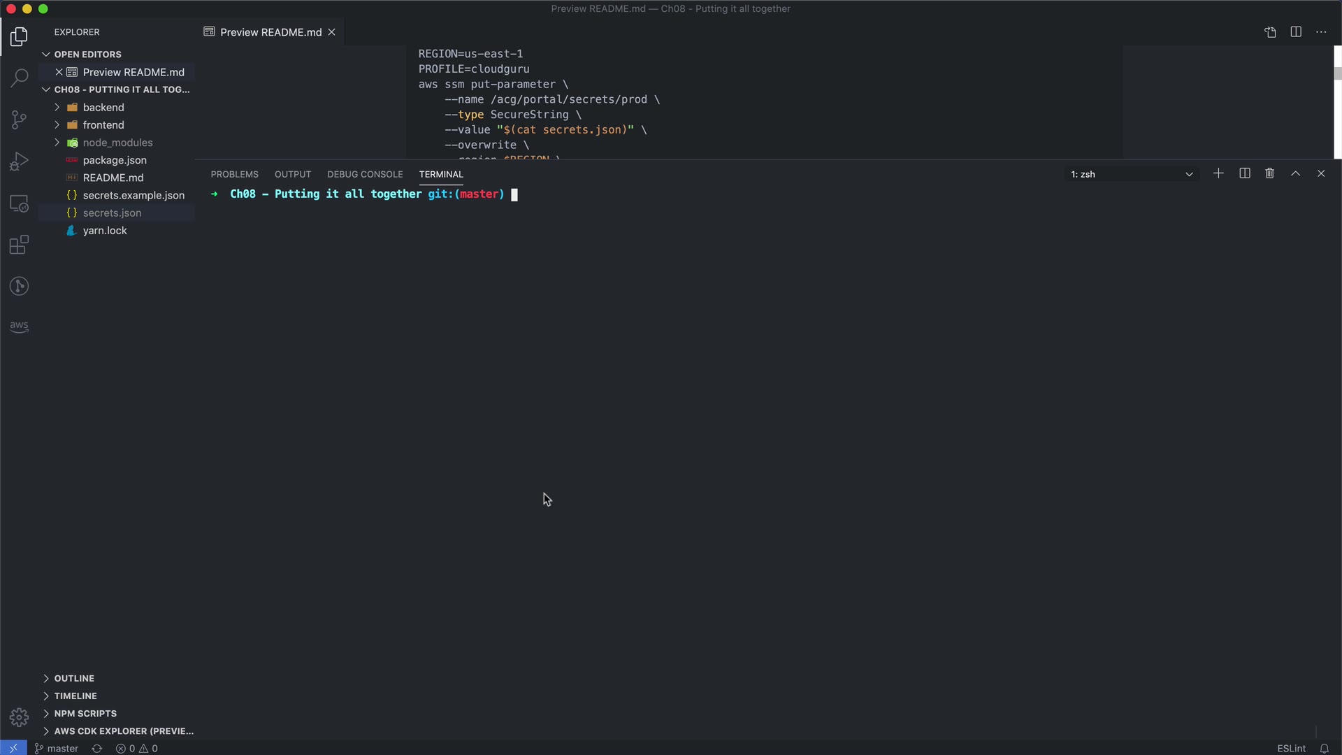Click the kill terminal trash icon

[x=1269, y=173]
